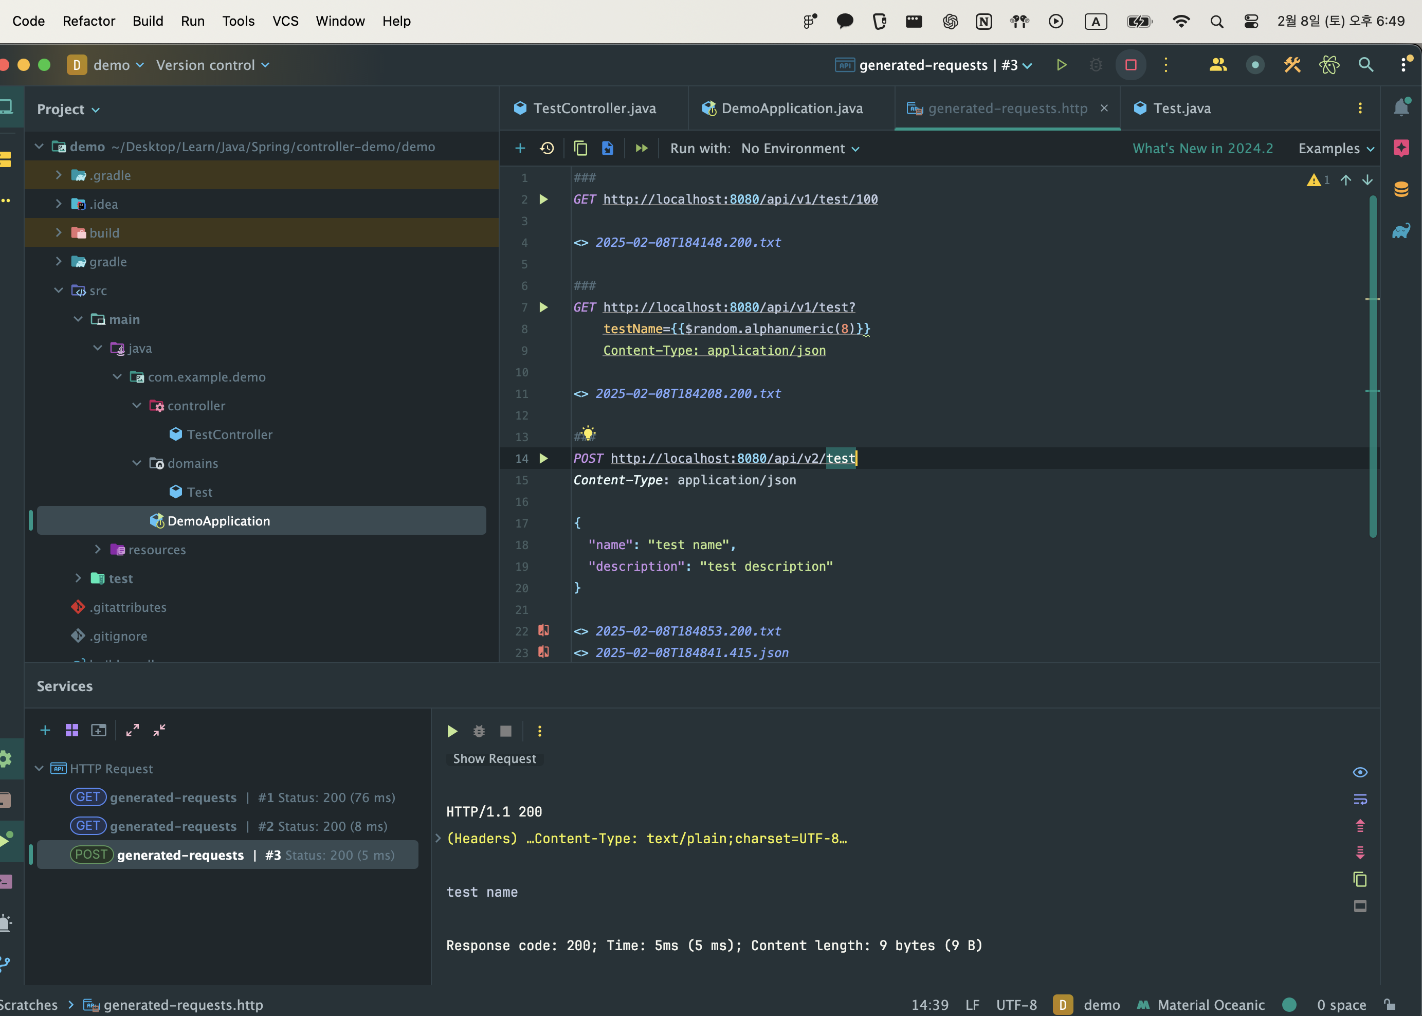Open the Refactor menu
Viewport: 1422px width, 1016px height.
[89, 21]
